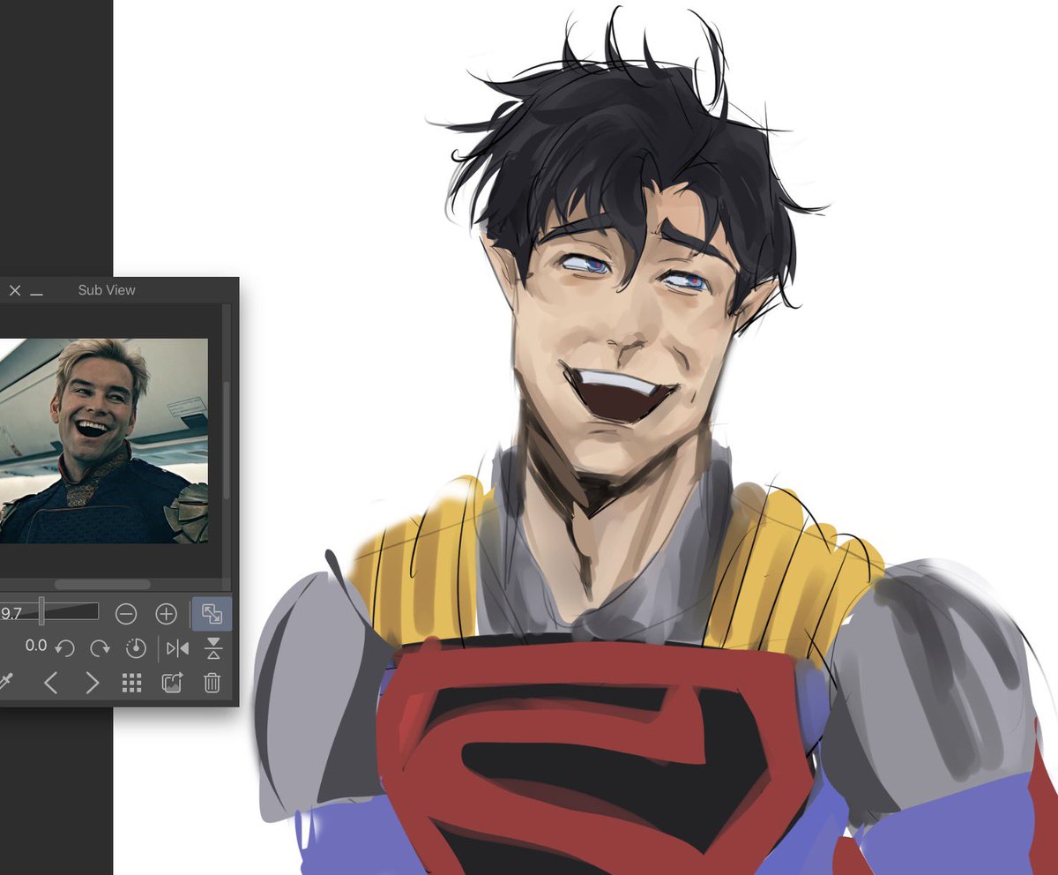Close the Sub View panel
The height and width of the screenshot is (875, 1058).
click(x=15, y=290)
